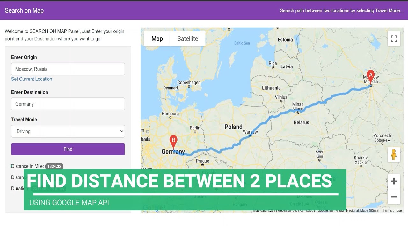408x229 pixels.
Task: Click the Riga city label
Action: (x=273, y=63)
